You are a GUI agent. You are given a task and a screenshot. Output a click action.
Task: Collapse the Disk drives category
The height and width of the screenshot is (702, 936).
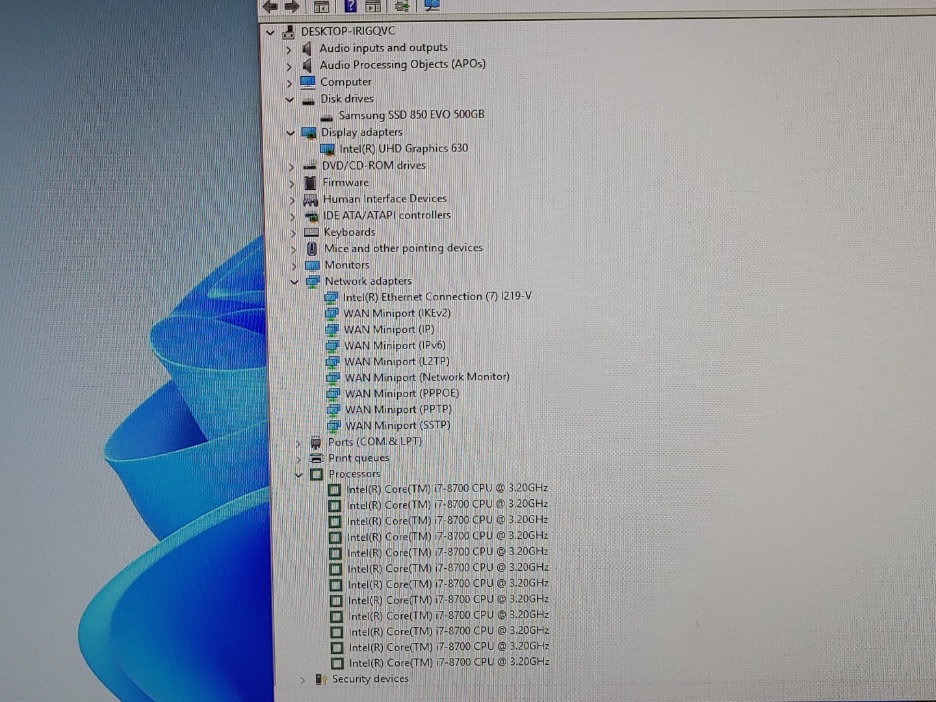(x=290, y=100)
